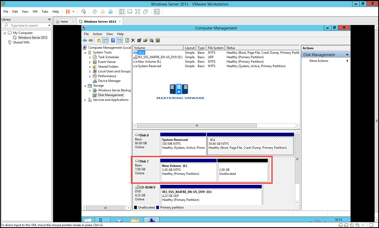Expand the Task Scheduler node
The width and height of the screenshot is (379, 228).
90,57
